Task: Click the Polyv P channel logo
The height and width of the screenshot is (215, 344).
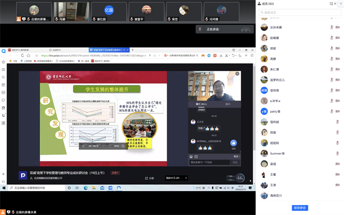Action: [x=23, y=175]
